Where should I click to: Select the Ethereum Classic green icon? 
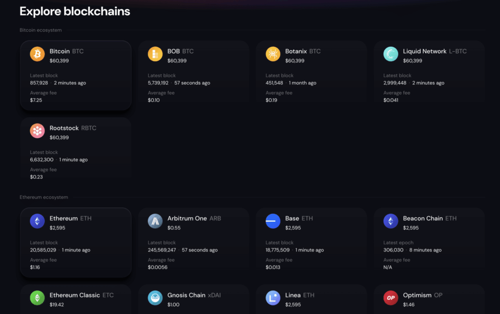click(x=37, y=297)
